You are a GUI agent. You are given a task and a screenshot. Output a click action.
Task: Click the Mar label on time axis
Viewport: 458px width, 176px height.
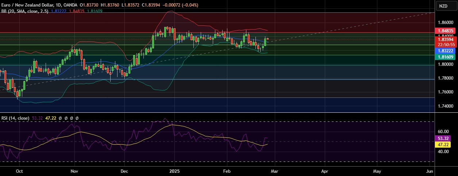coord(274,171)
